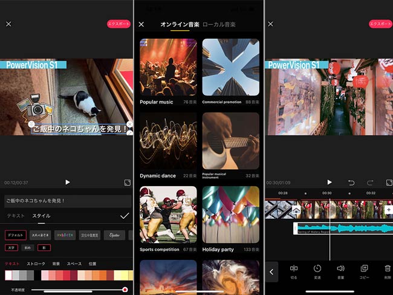Toggle the italic 斜め text option

[28, 248]
